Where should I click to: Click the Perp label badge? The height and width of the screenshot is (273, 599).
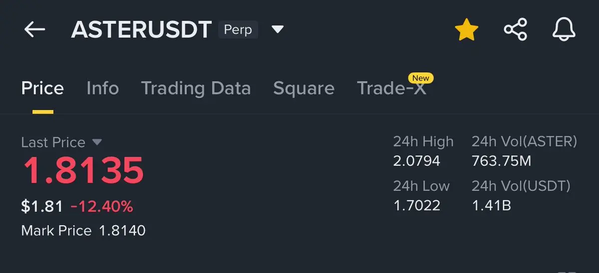(238, 30)
